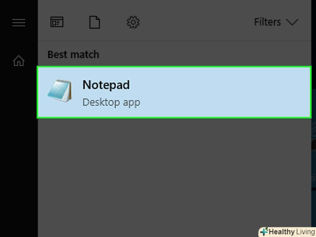316x237 pixels.
Task: Filter results by Apps icon
Action: [57, 22]
